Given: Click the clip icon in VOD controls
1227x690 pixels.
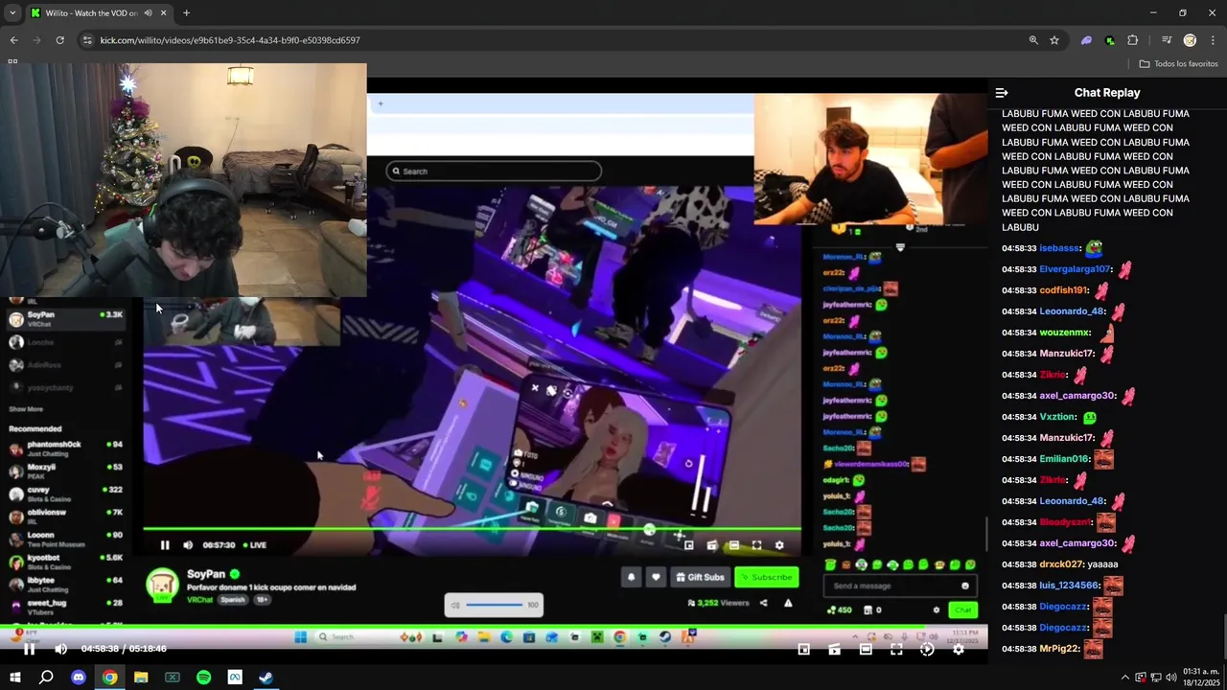Looking at the screenshot, I should [835, 649].
